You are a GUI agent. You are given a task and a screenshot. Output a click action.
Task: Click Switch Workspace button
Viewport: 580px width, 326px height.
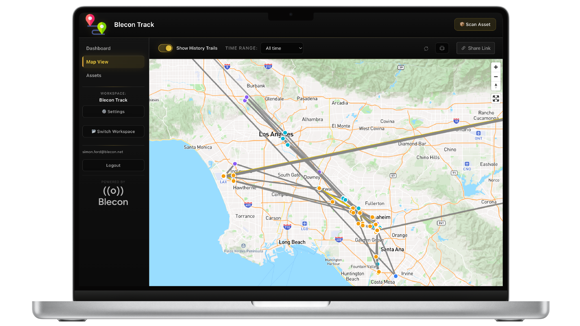113,132
